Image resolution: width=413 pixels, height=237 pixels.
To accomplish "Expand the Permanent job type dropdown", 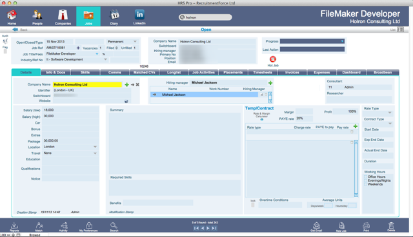I will tap(135, 41).
